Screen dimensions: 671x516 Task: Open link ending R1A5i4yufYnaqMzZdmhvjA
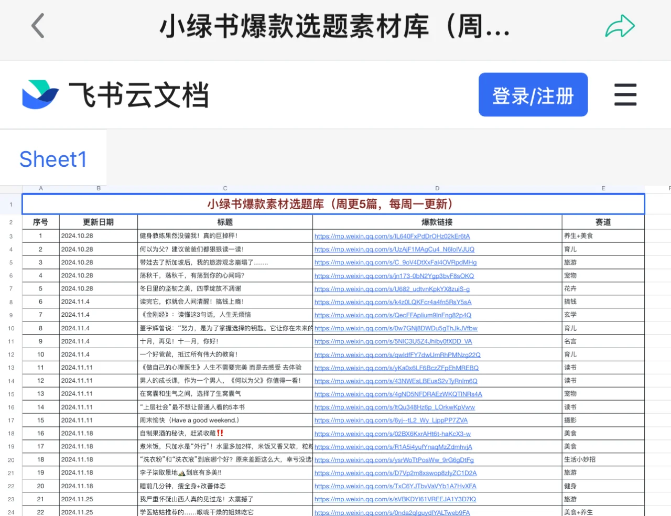[x=393, y=447]
